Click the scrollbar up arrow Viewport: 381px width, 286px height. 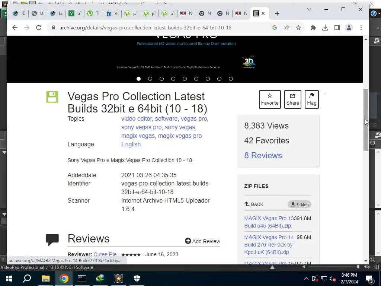pos(366,39)
